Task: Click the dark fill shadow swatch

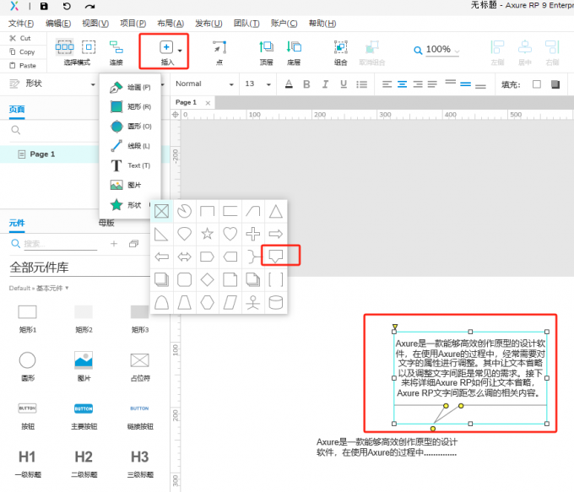Action: 555,84
